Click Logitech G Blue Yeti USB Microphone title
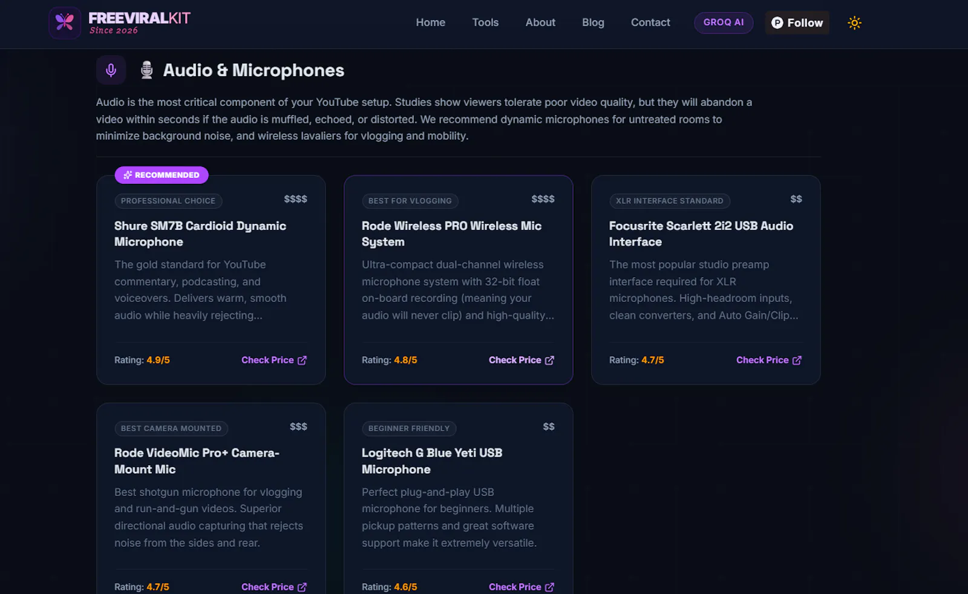Screen dimensions: 968x594 [432, 462]
